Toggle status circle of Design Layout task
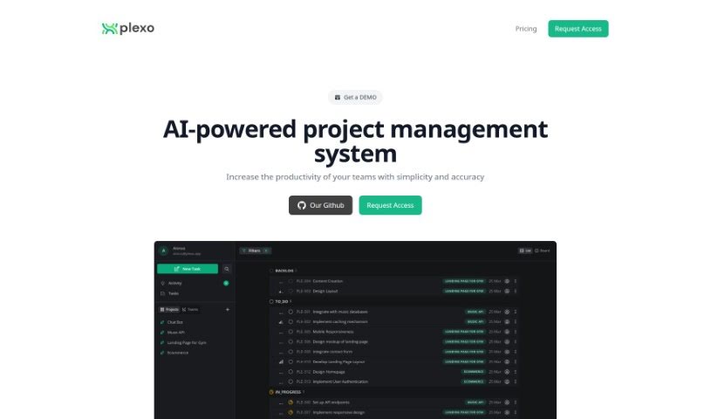 pos(291,292)
